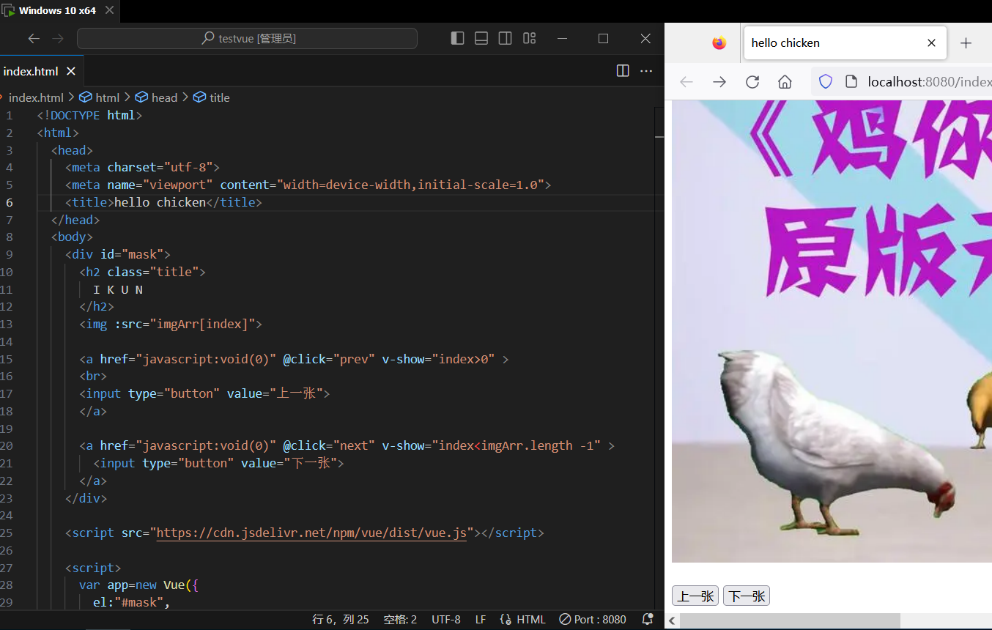Click the Port : 8080 live server status
This screenshot has width=992, height=630.
[593, 619]
